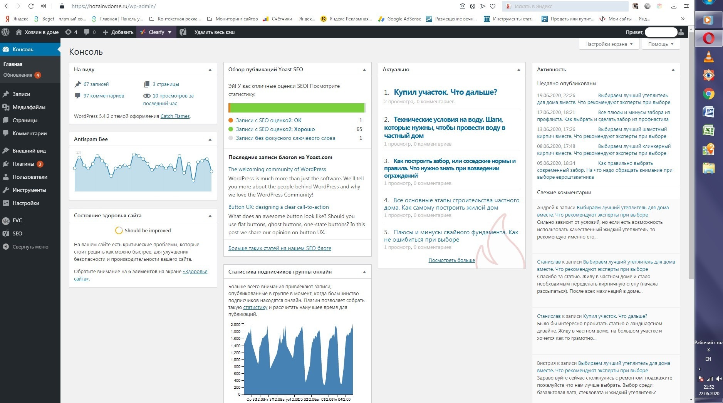Open Google Chrome from the taskbar
The width and height of the screenshot is (723, 403).
click(708, 94)
